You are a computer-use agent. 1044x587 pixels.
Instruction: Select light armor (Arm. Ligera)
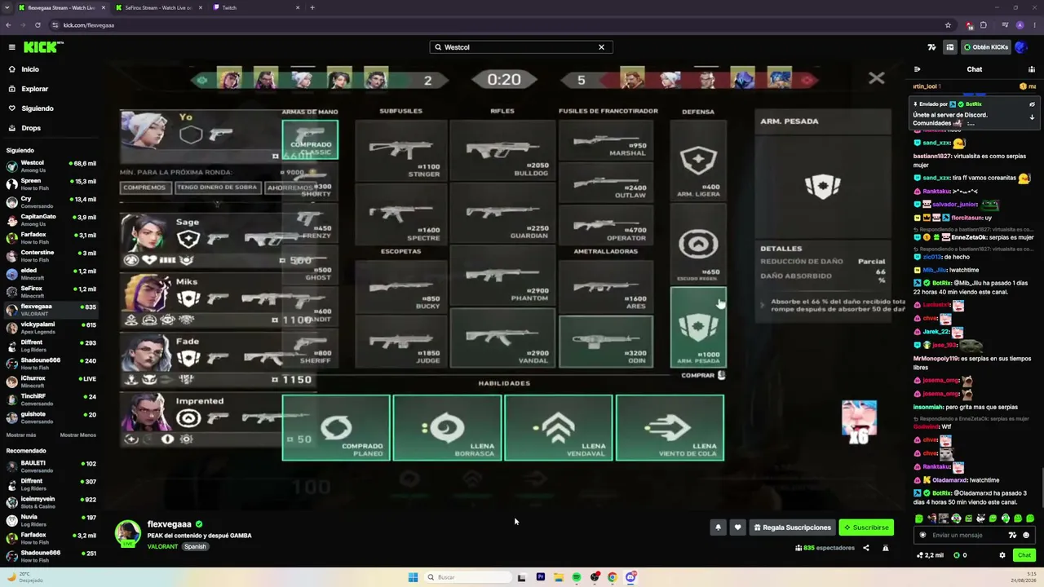pos(698,161)
